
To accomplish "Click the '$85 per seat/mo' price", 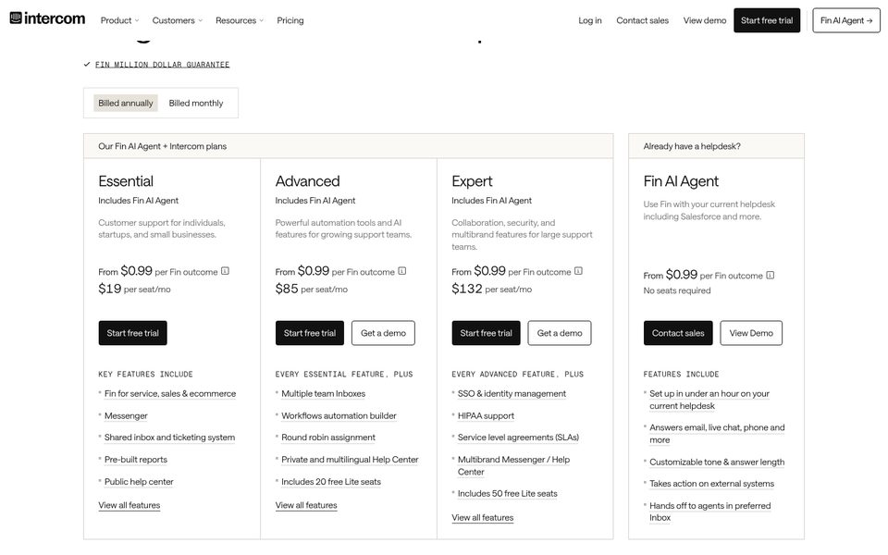I will coord(312,289).
